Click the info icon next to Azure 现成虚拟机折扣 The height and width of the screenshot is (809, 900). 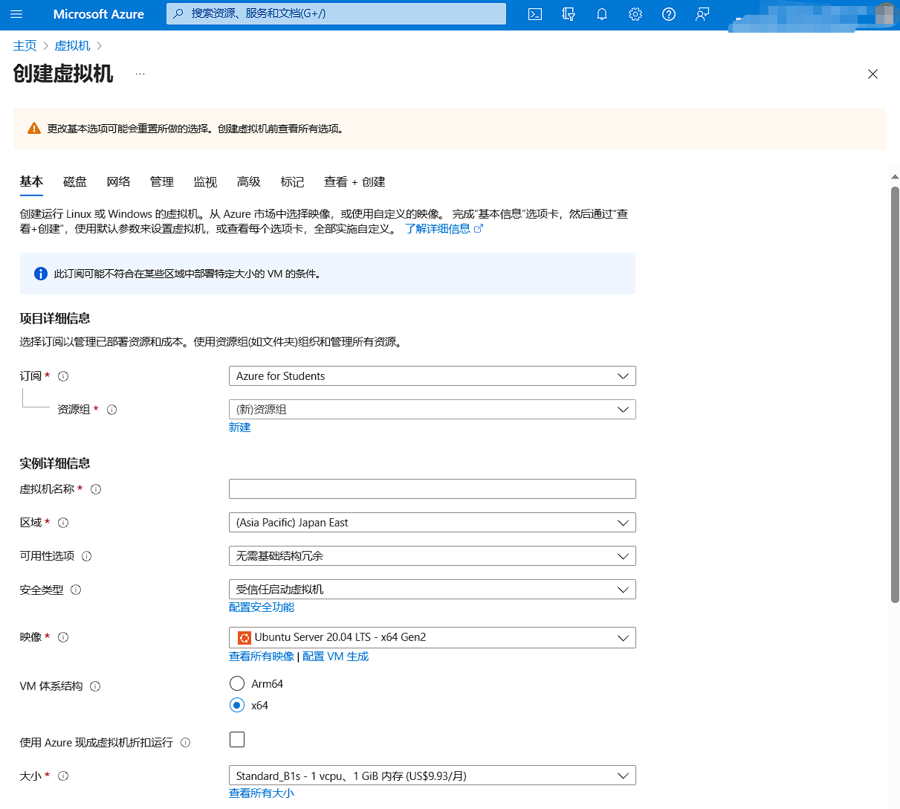186,743
